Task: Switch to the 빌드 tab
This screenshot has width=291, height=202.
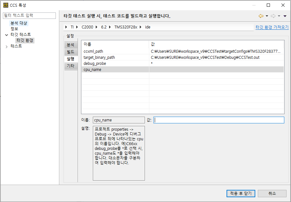Action: click(71, 52)
